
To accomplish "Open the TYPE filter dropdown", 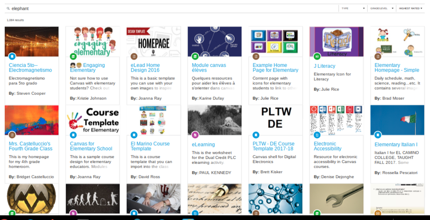I will point(353,9).
